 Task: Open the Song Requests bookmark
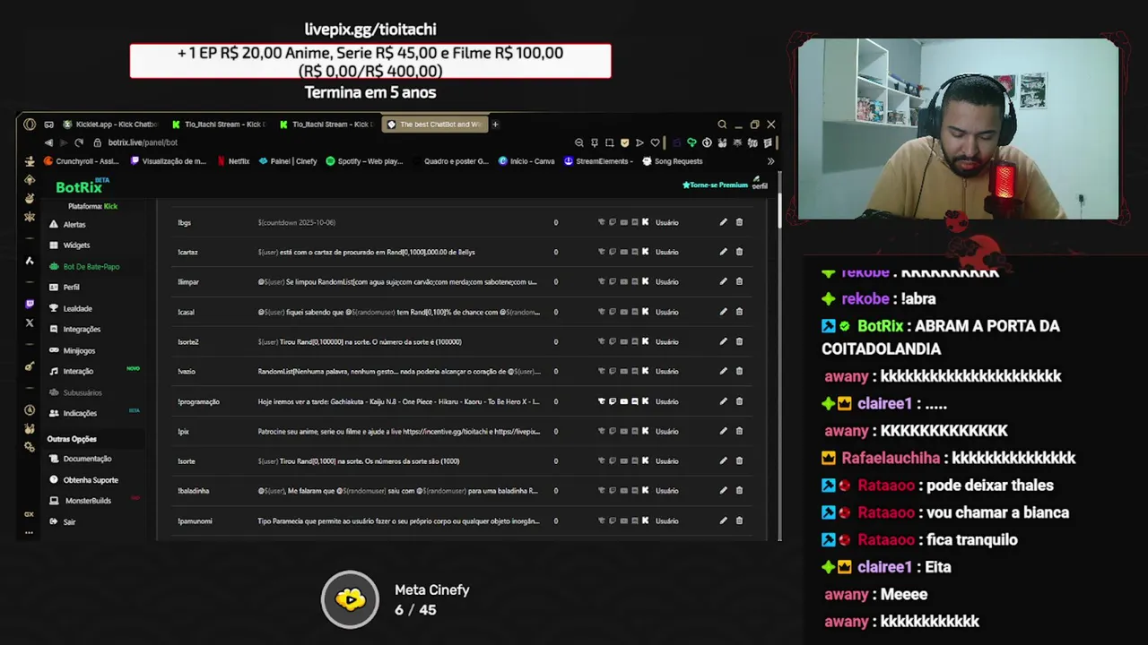click(673, 161)
